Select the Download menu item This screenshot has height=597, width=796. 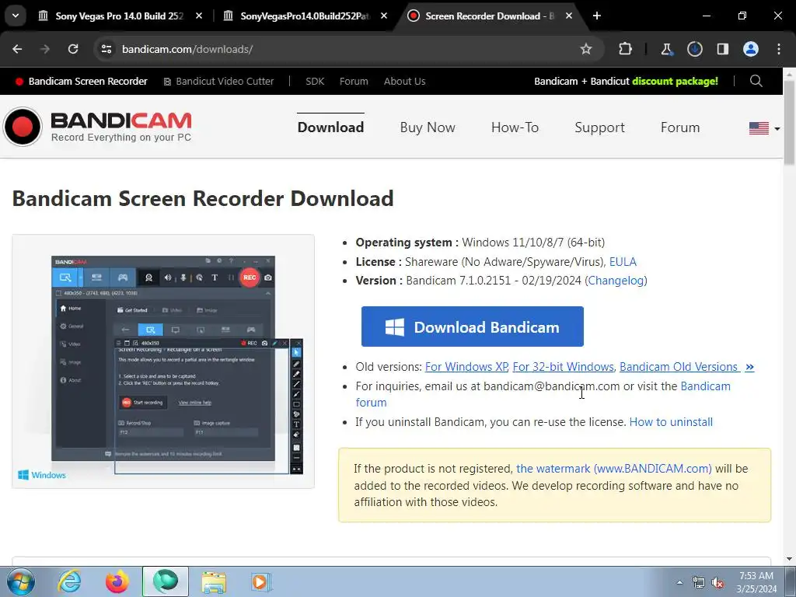[x=330, y=127]
